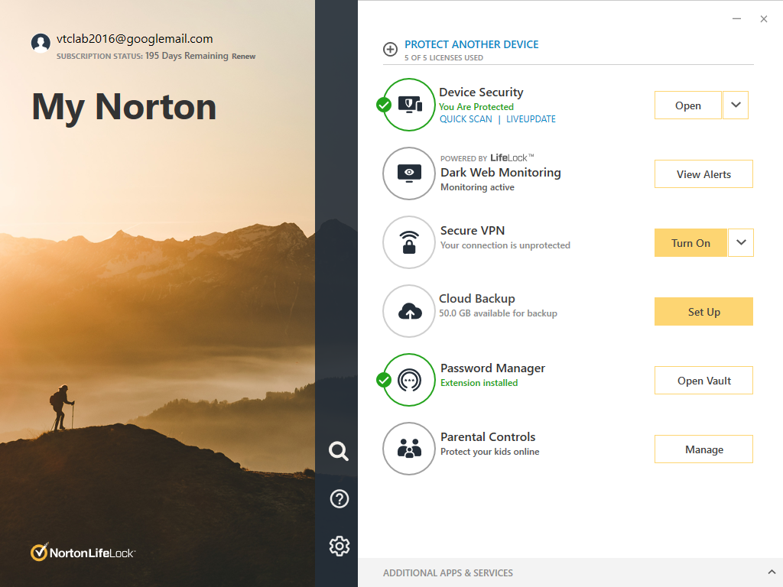Click the Device Security shield icon
Screen dimensions: 783x587
coord(410,105)
